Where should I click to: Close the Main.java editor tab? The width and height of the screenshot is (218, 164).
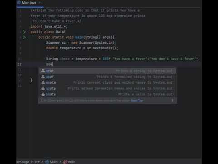point(40,3)
